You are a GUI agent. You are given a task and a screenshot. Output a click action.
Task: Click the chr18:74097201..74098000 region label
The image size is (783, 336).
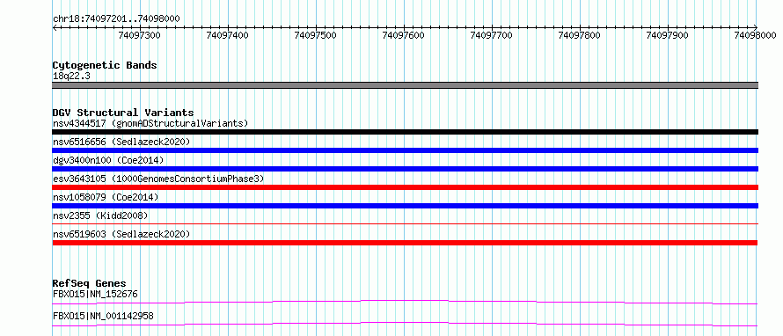pyautogui.click(x=116, y=19)
